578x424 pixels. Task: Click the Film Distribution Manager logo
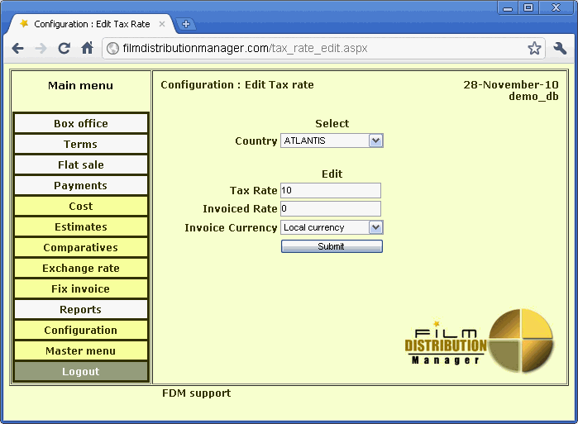point(478,340)
